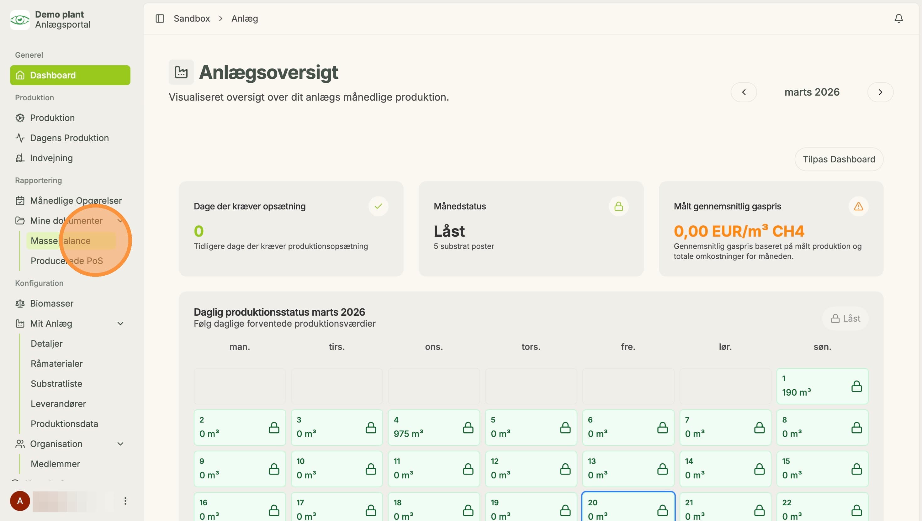The image size is (922, 521).
Task: Select calendar day 18
Action: click(x=434, y=507)
